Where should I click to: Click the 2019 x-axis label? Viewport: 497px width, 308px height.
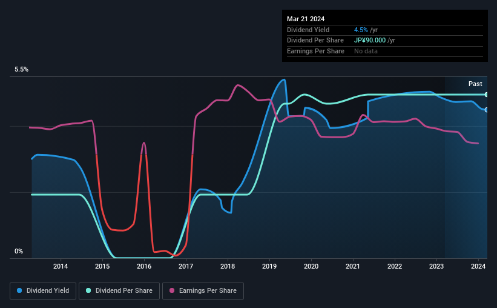(269, 266)
